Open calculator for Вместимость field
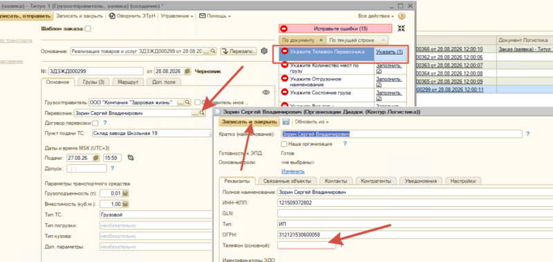The image size is (553, 262). pos(125,204)
